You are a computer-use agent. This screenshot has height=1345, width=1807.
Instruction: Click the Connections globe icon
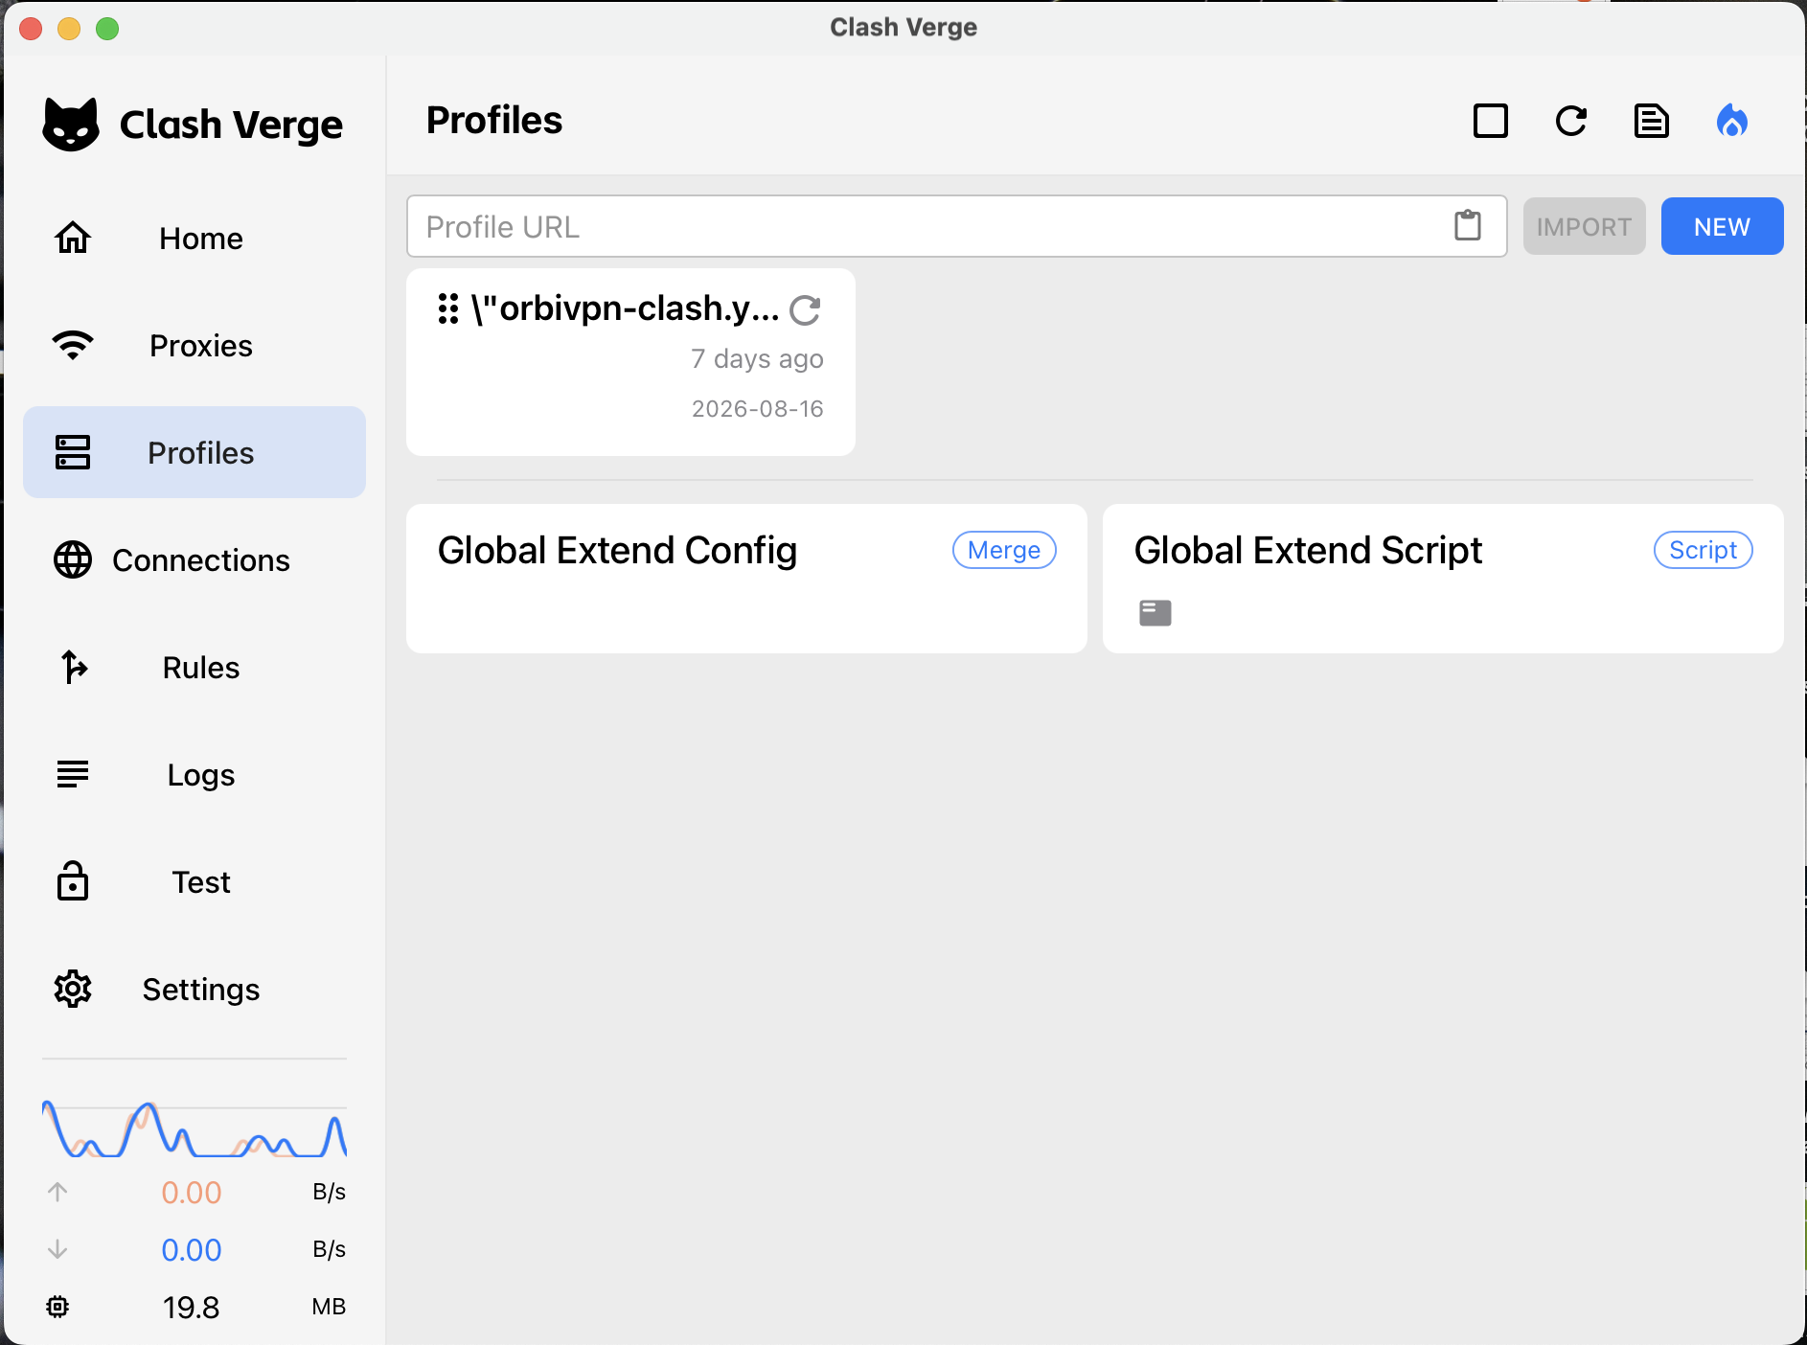(x=73, y=559)
